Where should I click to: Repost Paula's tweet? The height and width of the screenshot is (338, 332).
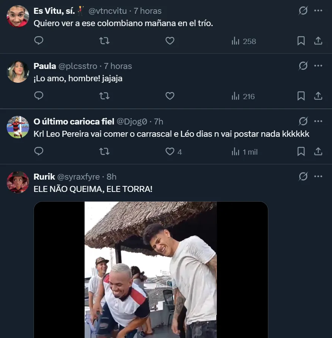104,96
